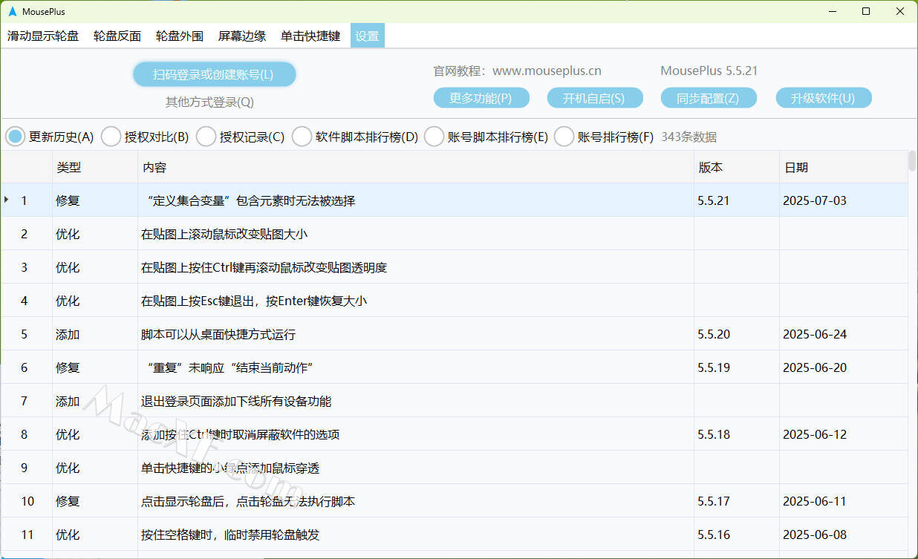Click version cell 5.5.17
The image size is (918, 559).
click(737, 501)
